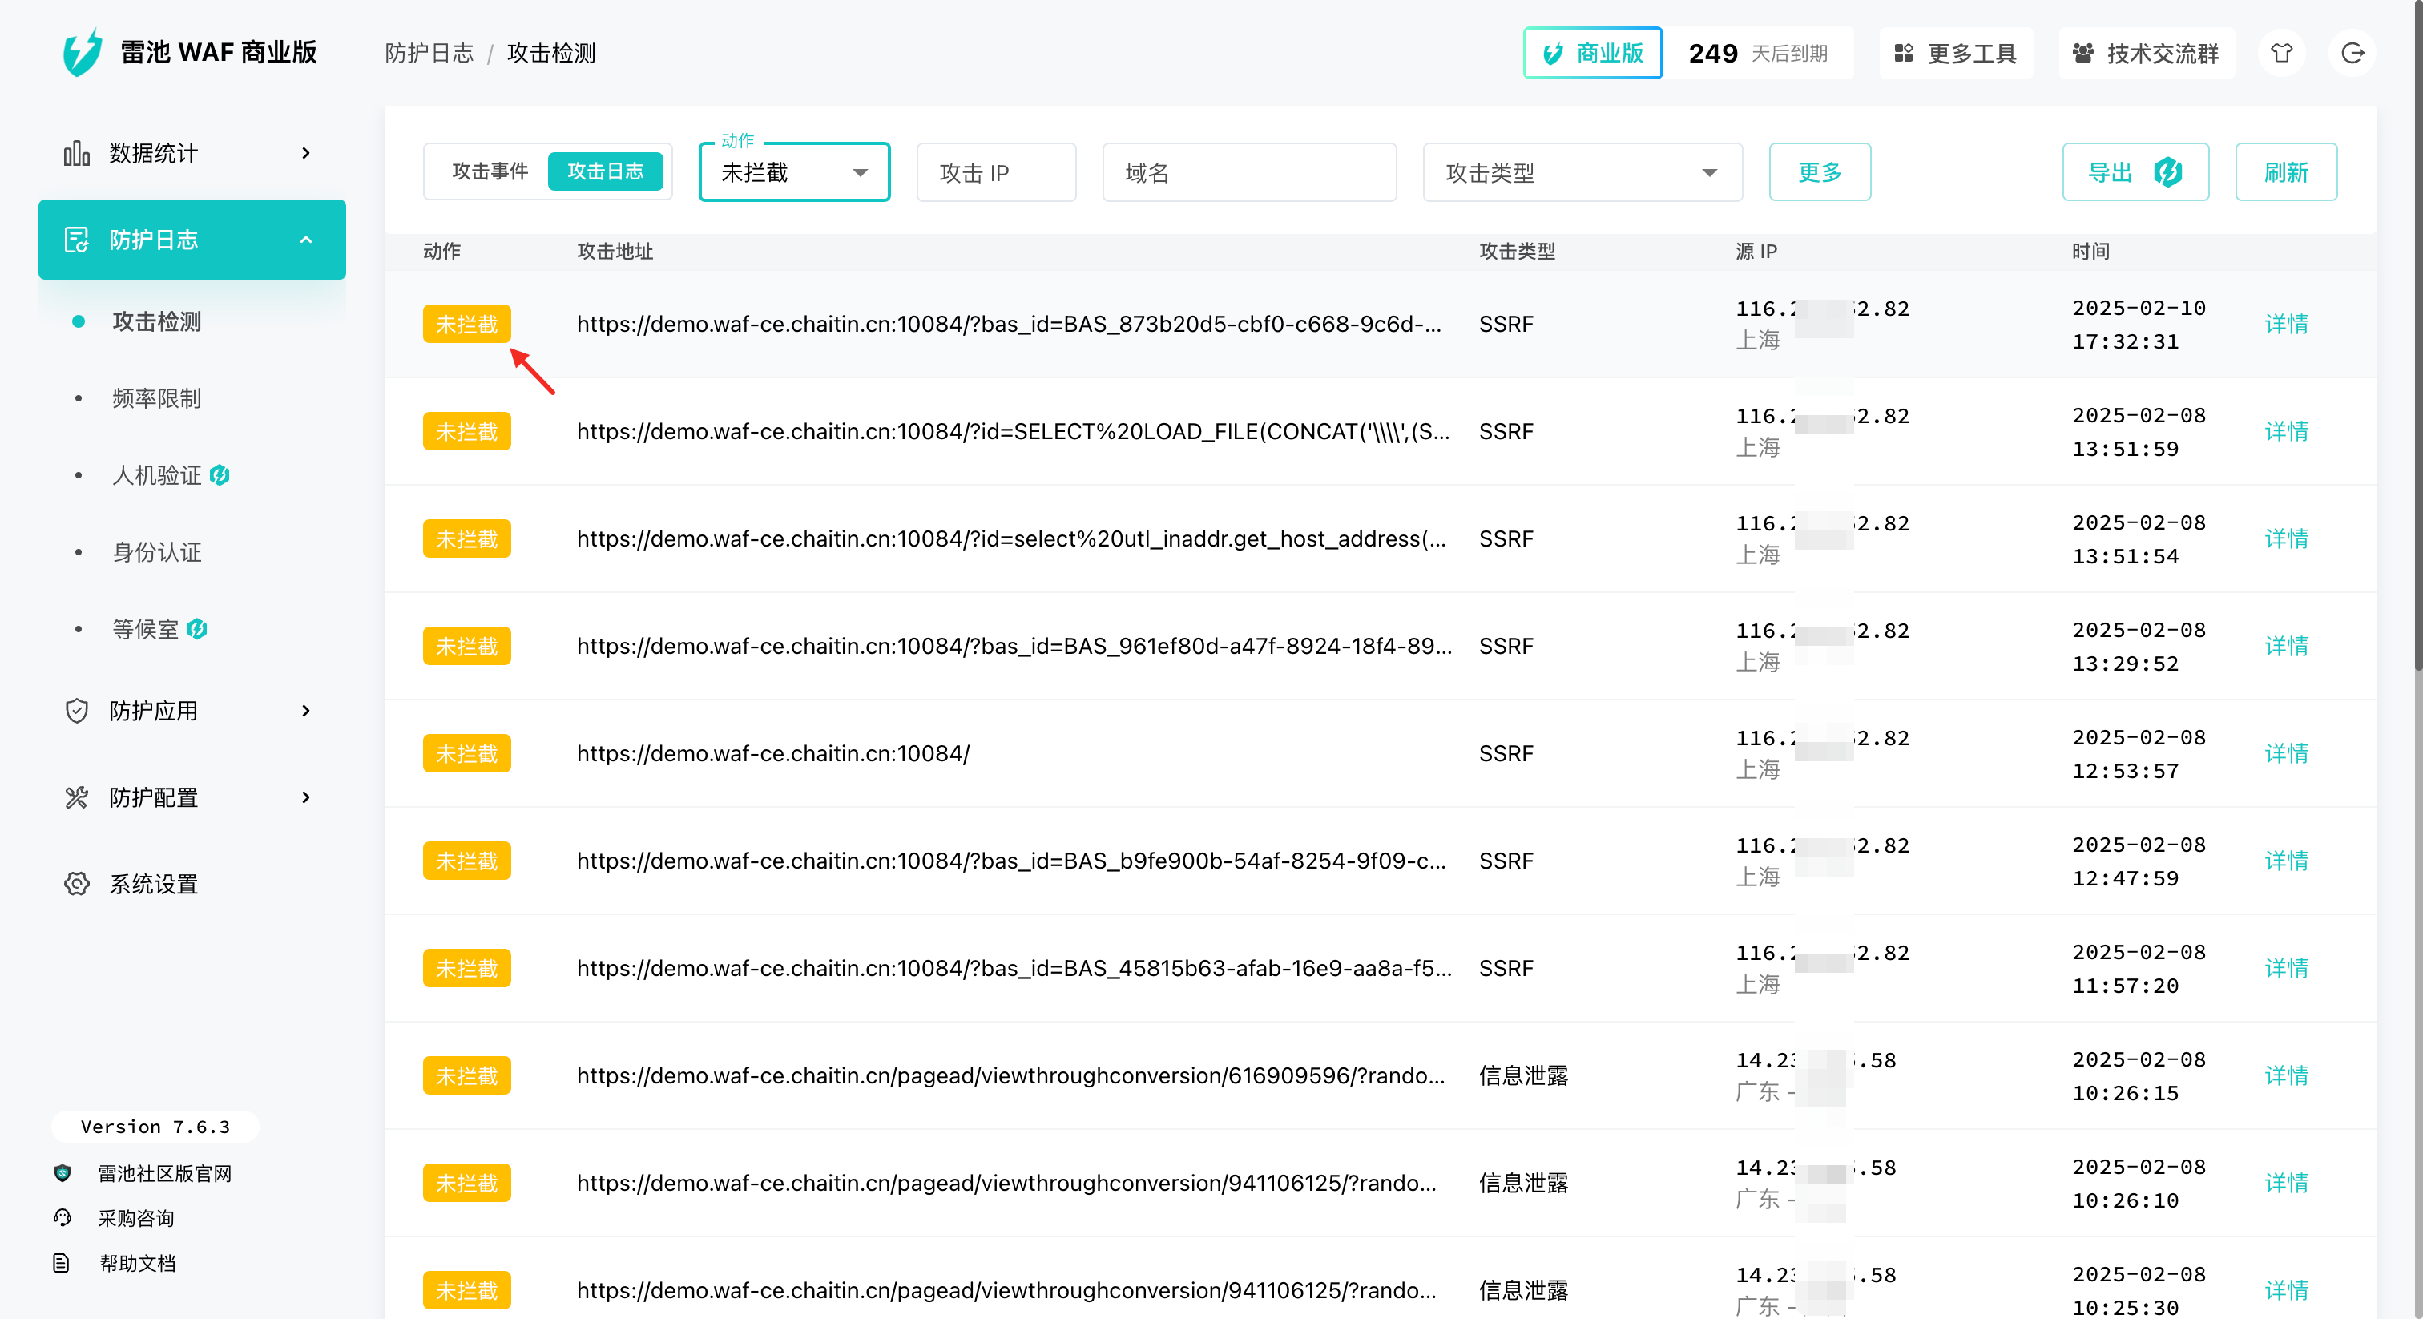Click the 攻击地址 column header
The height and width of the screenshot is (1319, 2423).
coord(615,251)
